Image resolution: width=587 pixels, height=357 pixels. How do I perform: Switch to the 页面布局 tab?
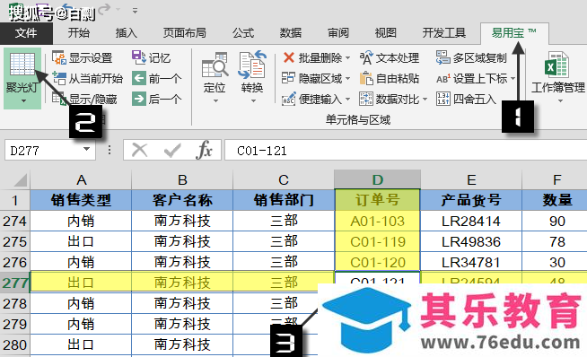(184, 33)
